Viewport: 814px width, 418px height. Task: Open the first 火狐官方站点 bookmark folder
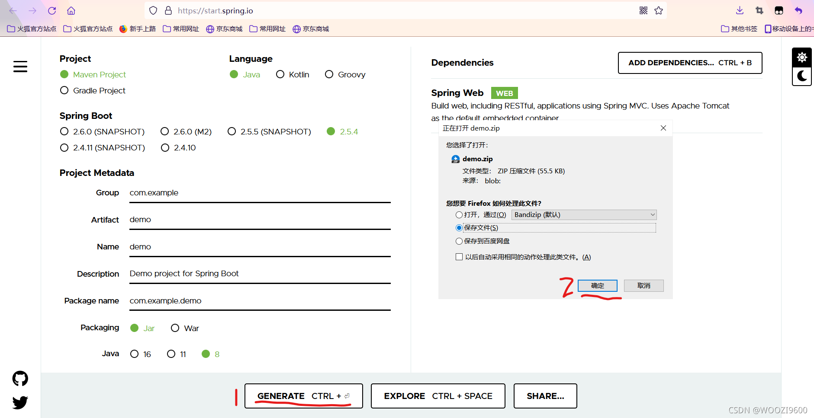coord(32,29)
